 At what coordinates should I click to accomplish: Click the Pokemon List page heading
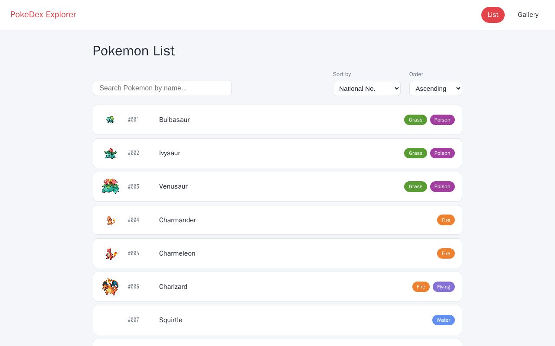point(134,51)
